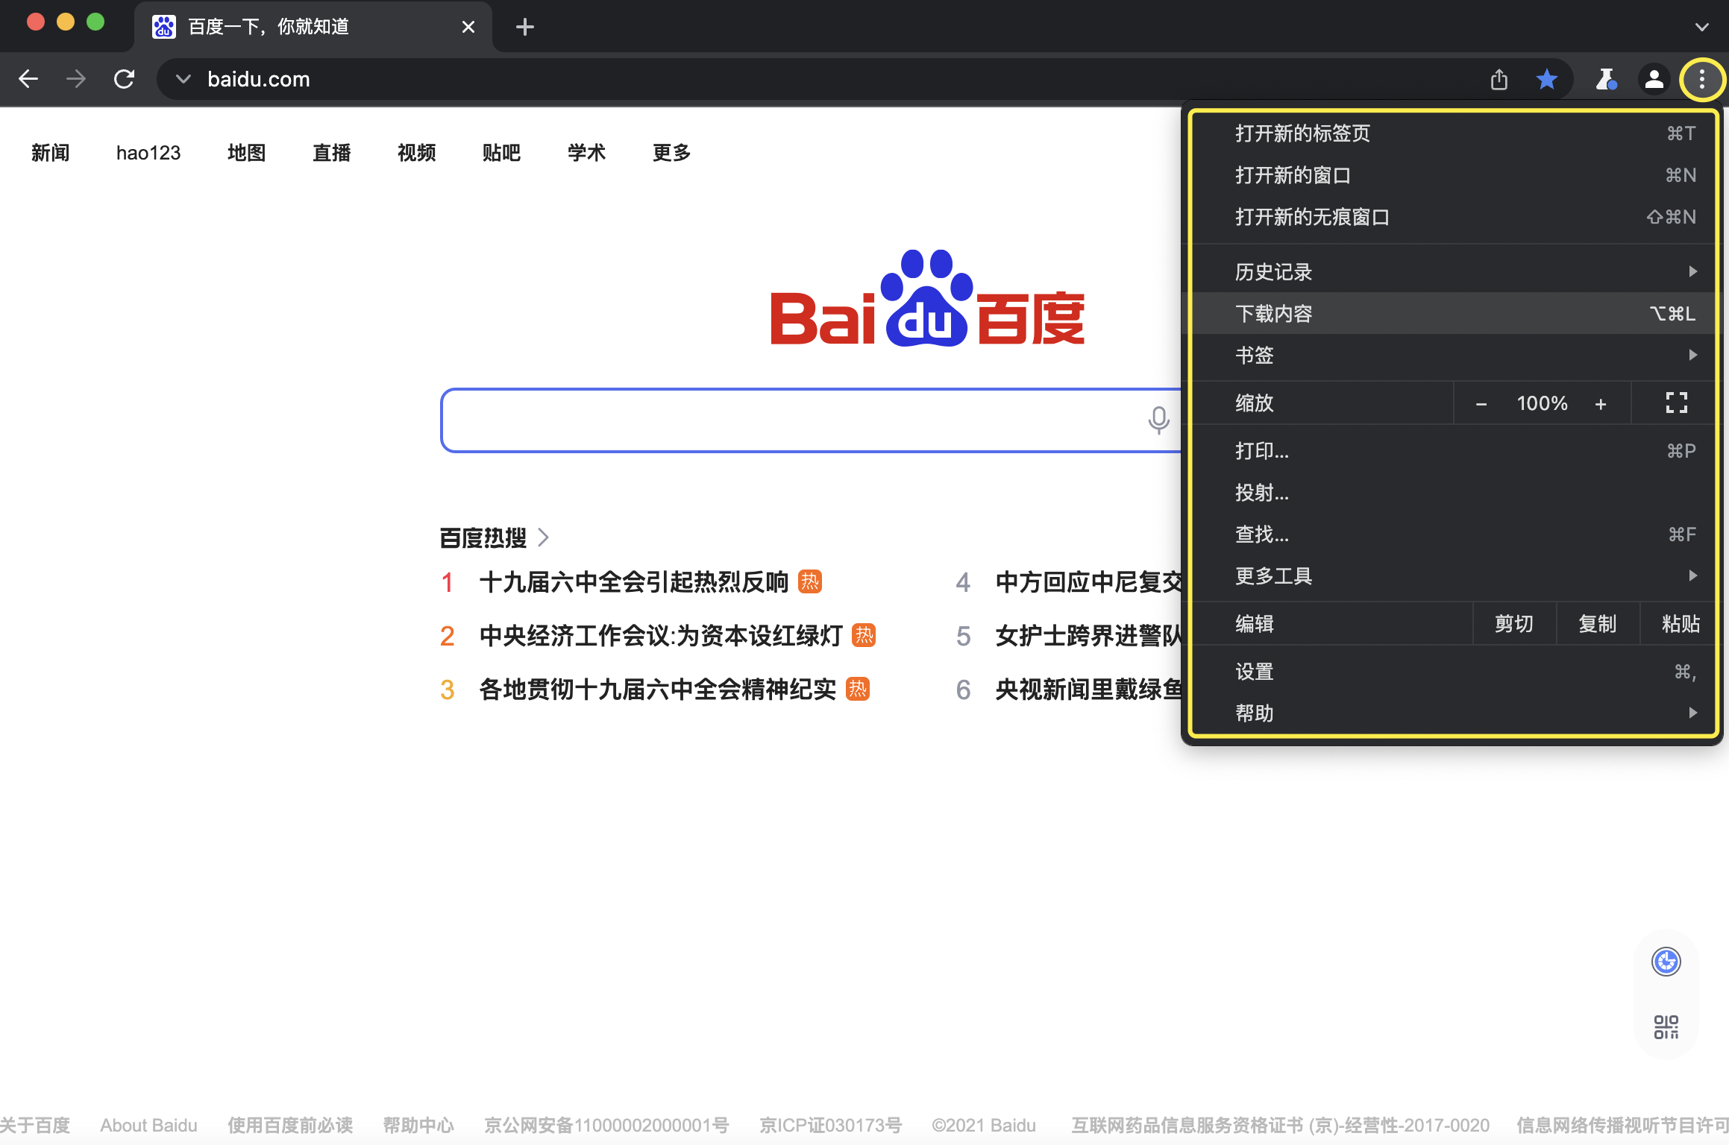Click the 复制 edit button
The image size is (1729, 1145).
(x=1597, y=624)
